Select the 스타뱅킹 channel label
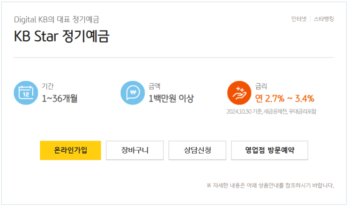 (x=324, y=20)
